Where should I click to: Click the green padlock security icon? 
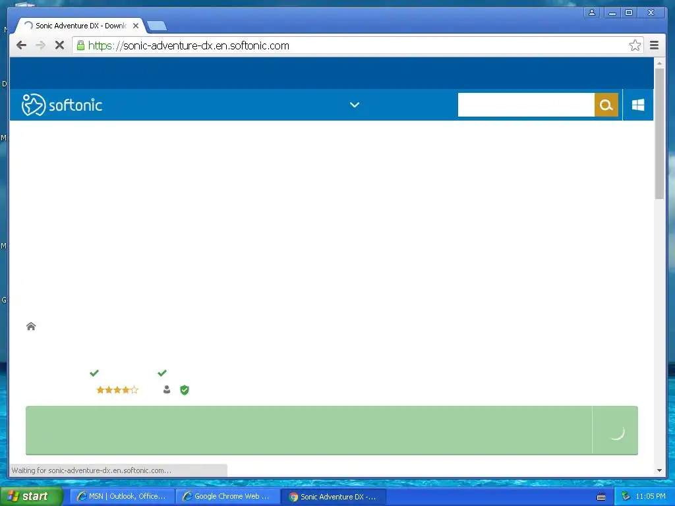tap(80, 45)
